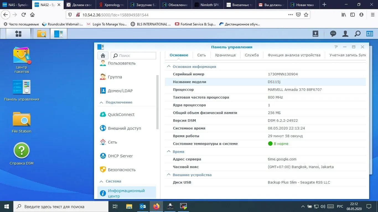The image size is (378, 212).
Task: Switch to NAS - Synology browser tab
Action: pyautogui.click(x=15, y=5)
